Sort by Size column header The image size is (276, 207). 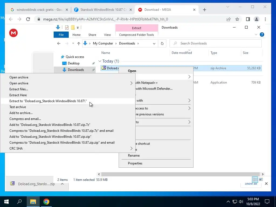tap(245, 53)
